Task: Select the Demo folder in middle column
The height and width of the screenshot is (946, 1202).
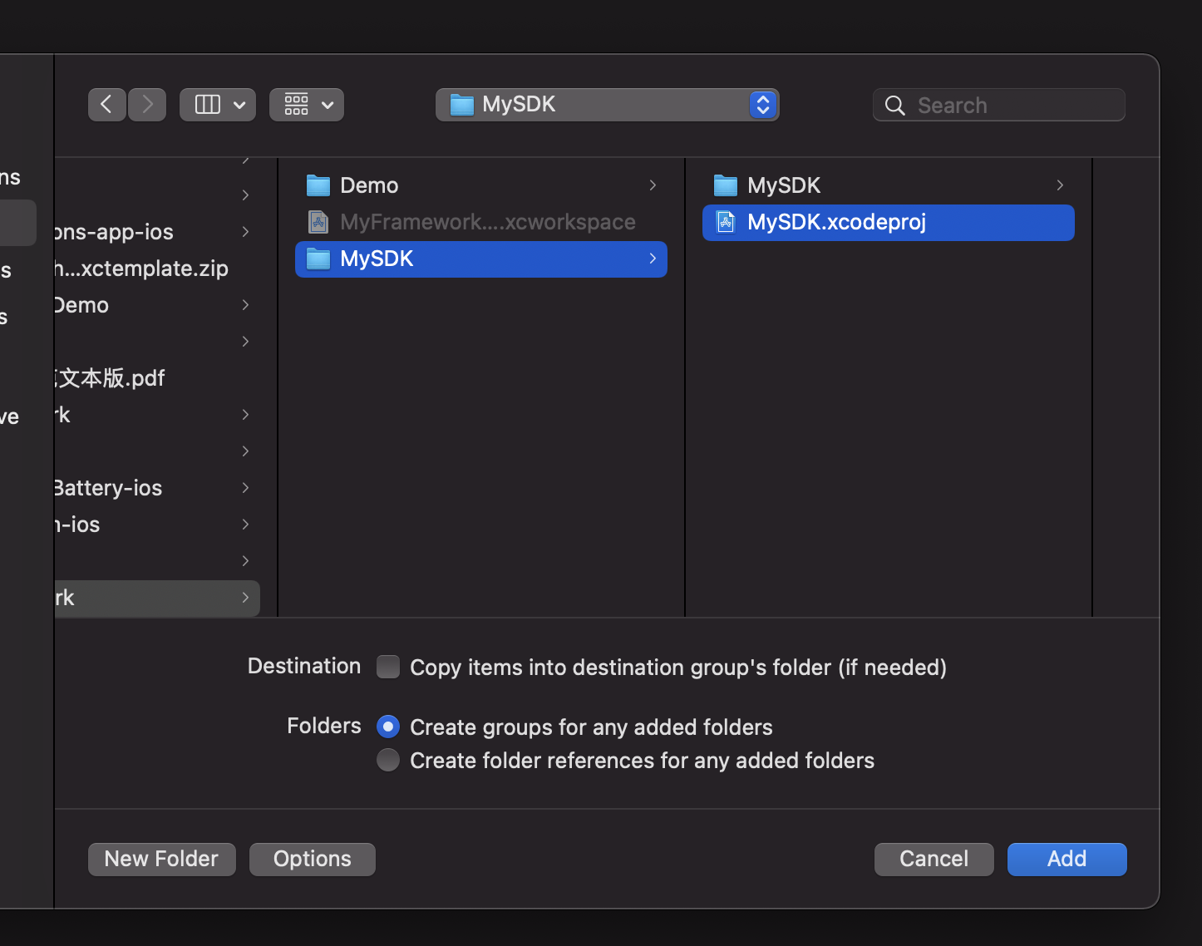Action: pos(481,185)
